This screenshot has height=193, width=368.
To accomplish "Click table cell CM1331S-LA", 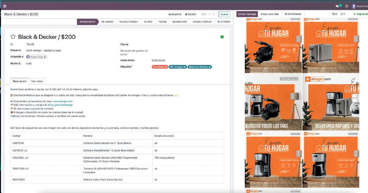I will click(x=46, y=150).
